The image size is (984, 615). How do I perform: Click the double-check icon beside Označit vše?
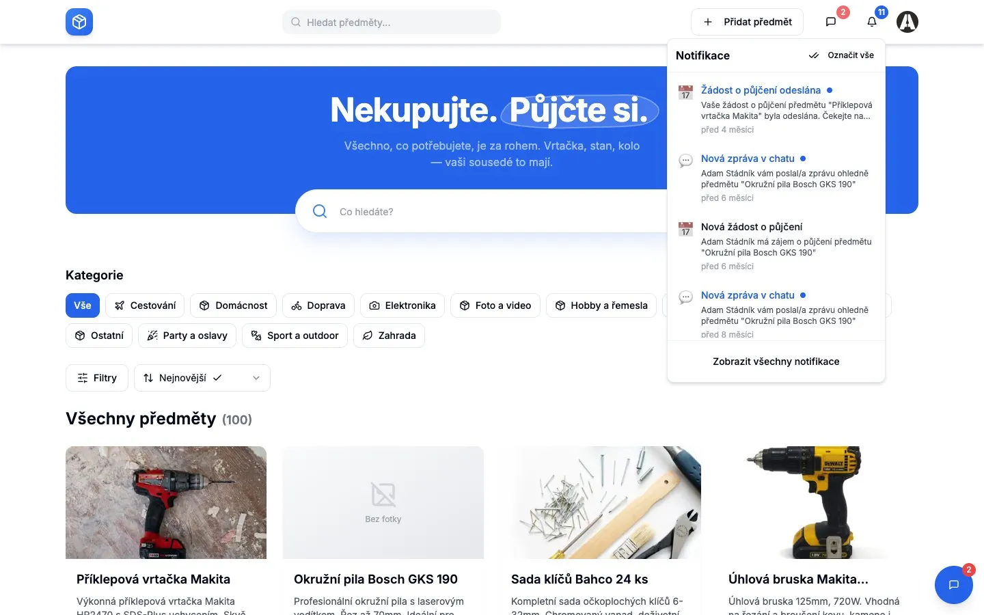pyautogui.click(x=814, y=55)
